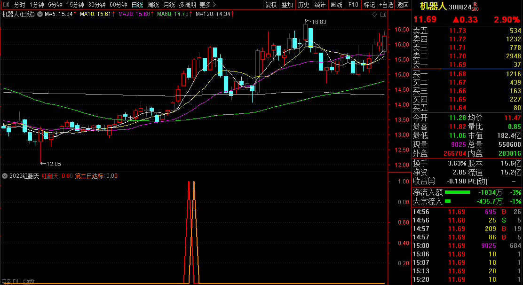
Task: Expand the 2022红翻天 indicator dropdown arrow
Action: 5,176
